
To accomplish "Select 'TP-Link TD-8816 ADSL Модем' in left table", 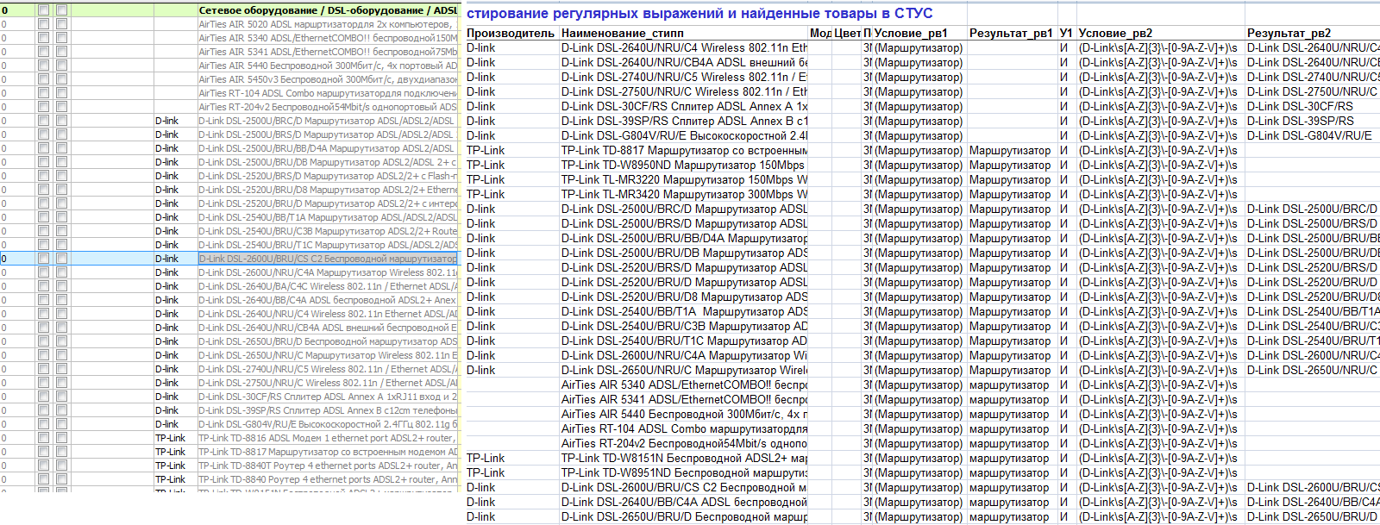I will coord(328,438).
